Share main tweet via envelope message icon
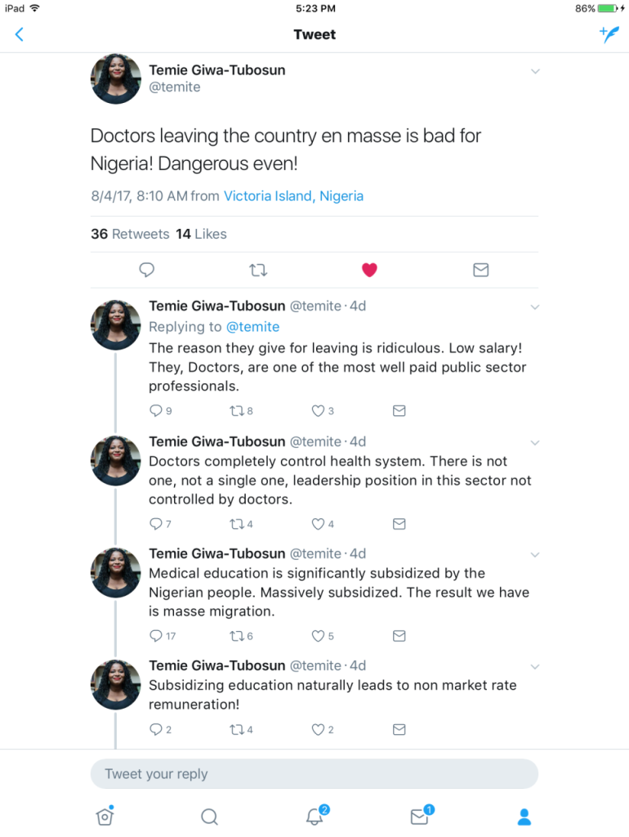The width and height of the screenshot is (629, 837). pos(480,270)
